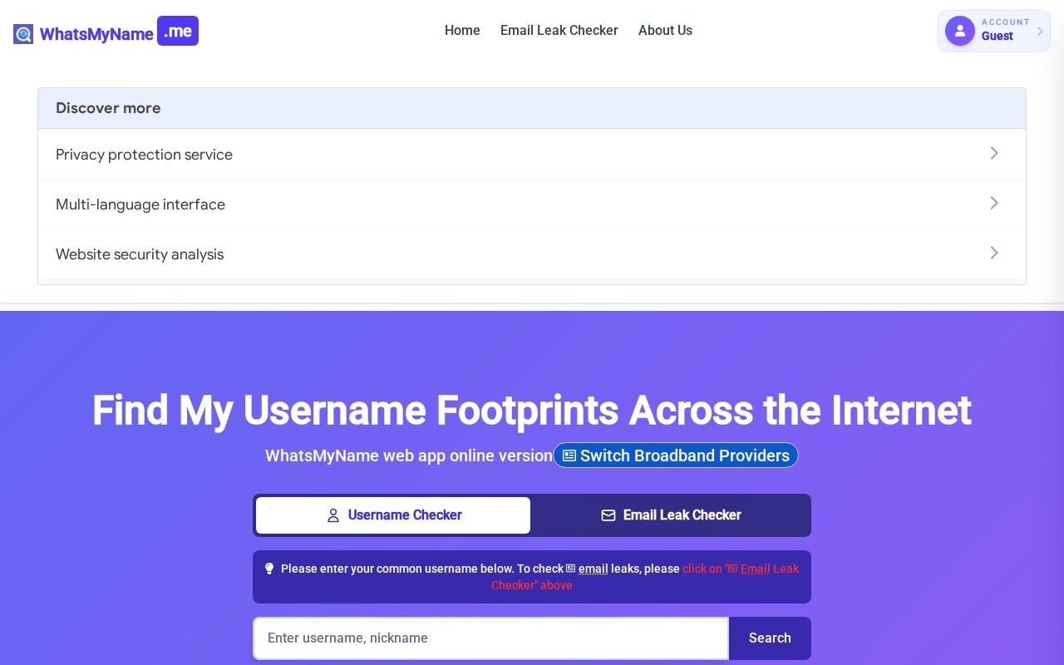
Task: Click the Search button
Action: click(770, 638)
